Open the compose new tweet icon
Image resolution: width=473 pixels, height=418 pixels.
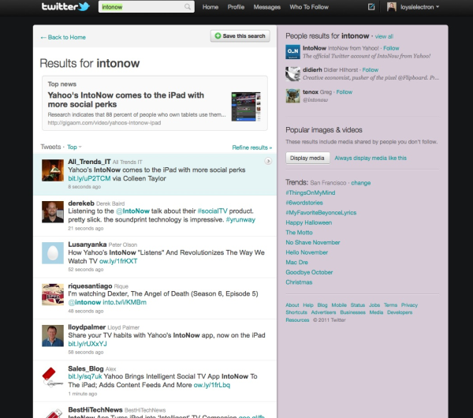click(x=372, y=7)
